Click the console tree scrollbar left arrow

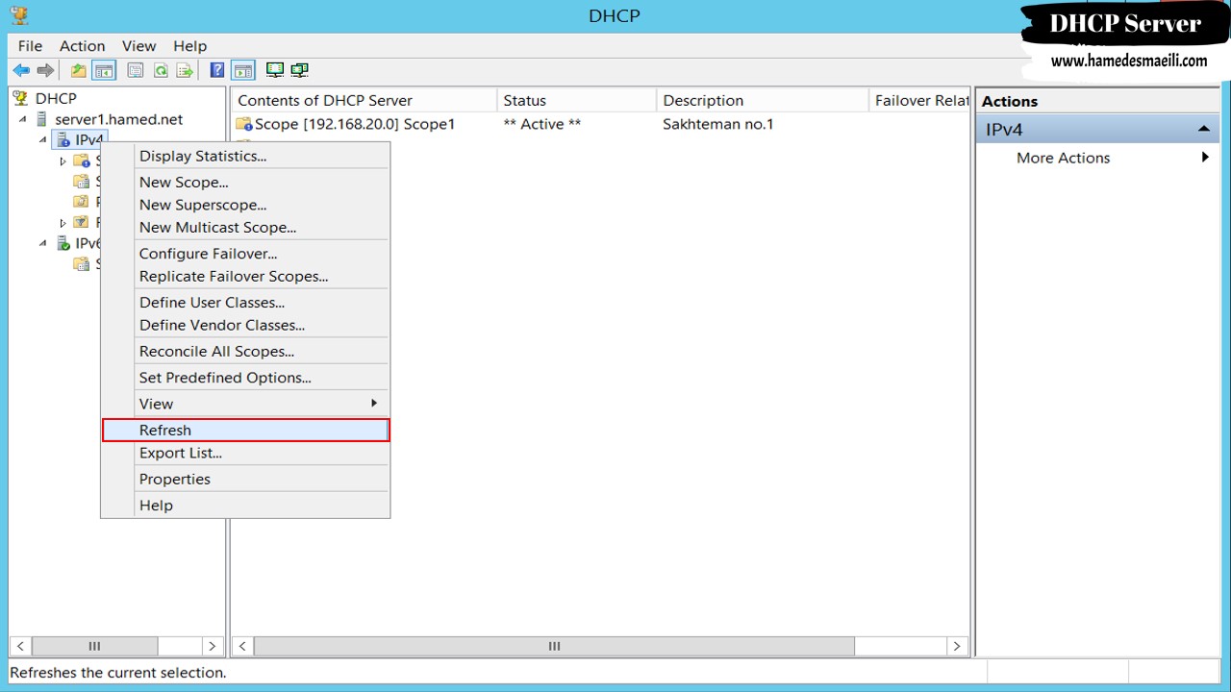point(20,646)
